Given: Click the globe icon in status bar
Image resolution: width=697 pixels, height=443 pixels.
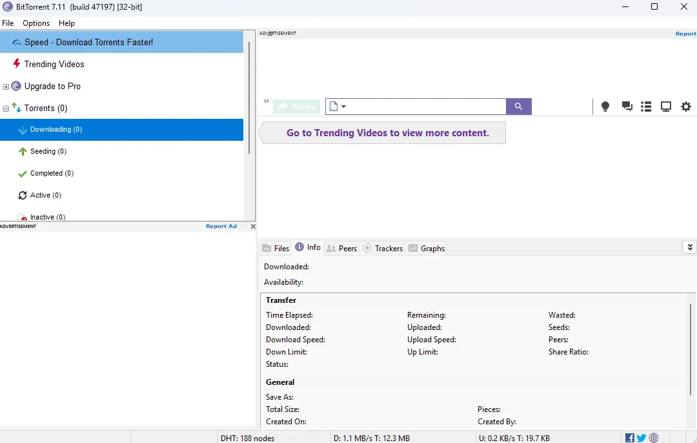Looking at the screenshot, I should [x=654, y=438].
